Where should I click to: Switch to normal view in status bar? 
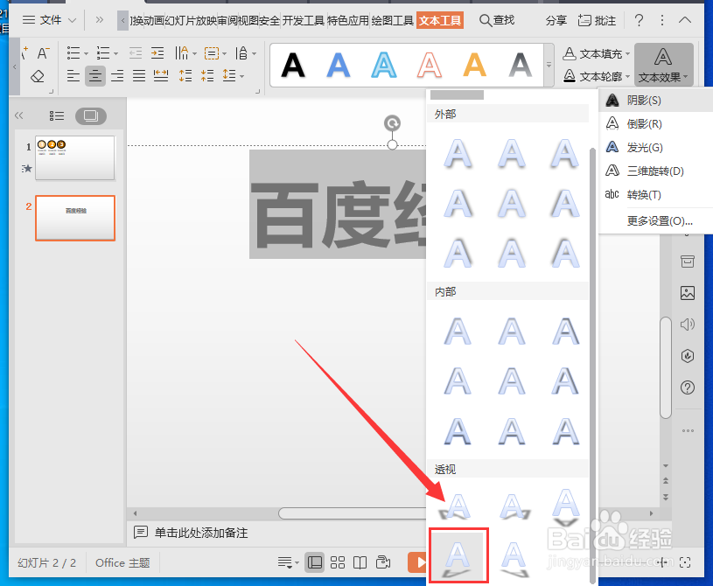pos(314,562)
